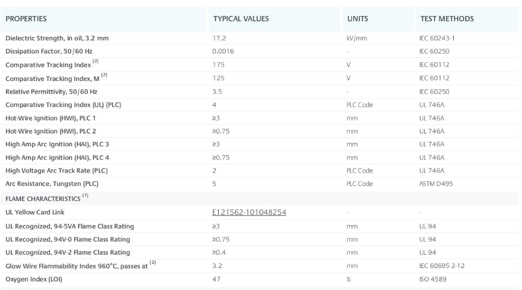Click the ASTM D495 test method cell
522x290 pixels.
[436, 183]
